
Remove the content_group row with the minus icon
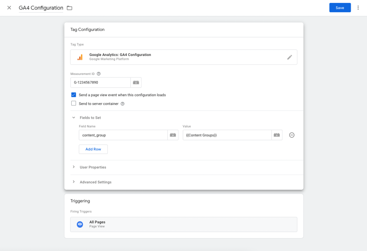click(x=292, y=135)
